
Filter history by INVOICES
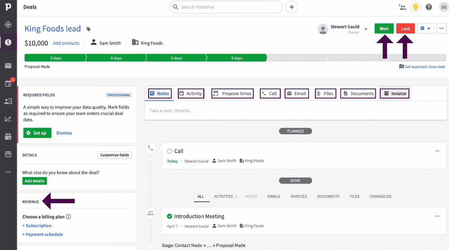299,196
